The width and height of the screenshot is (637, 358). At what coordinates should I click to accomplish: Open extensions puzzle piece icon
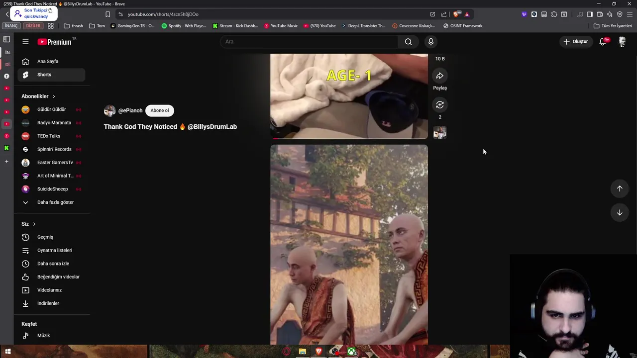[x=554, y=14]
